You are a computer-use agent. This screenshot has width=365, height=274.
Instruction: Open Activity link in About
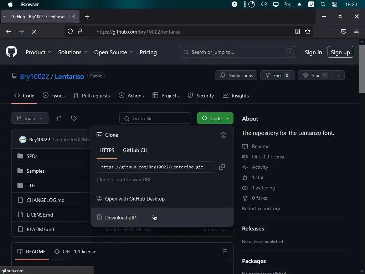click(x=260, y=167)
